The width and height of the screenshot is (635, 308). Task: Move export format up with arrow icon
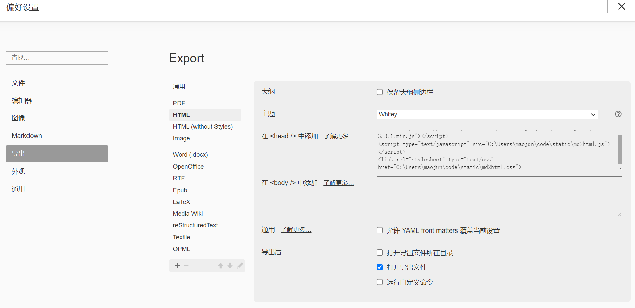pyautogui.click(x=221, y=266)
